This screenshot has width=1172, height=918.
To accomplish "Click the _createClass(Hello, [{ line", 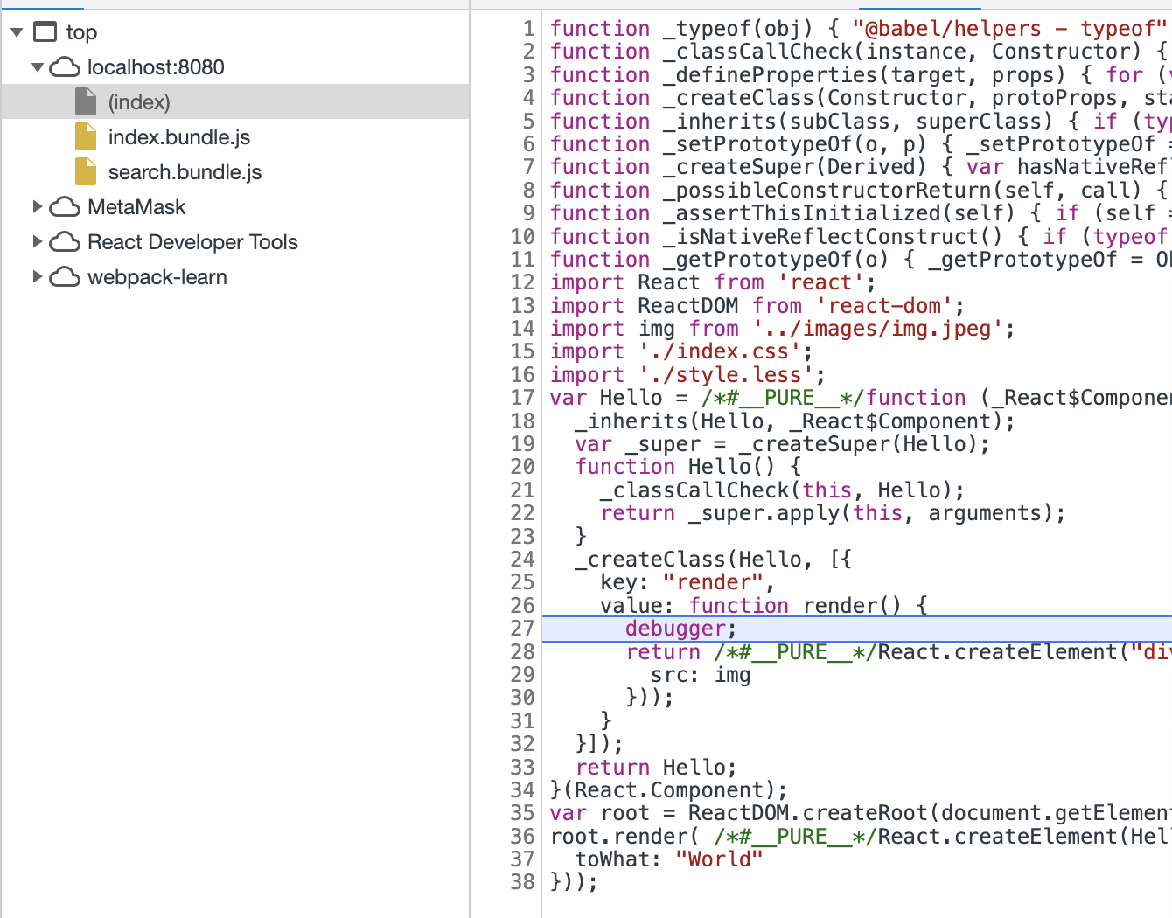I will 713,560.
